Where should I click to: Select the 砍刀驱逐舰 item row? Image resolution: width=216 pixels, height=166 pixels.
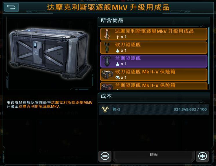click(x=154, y=48)
